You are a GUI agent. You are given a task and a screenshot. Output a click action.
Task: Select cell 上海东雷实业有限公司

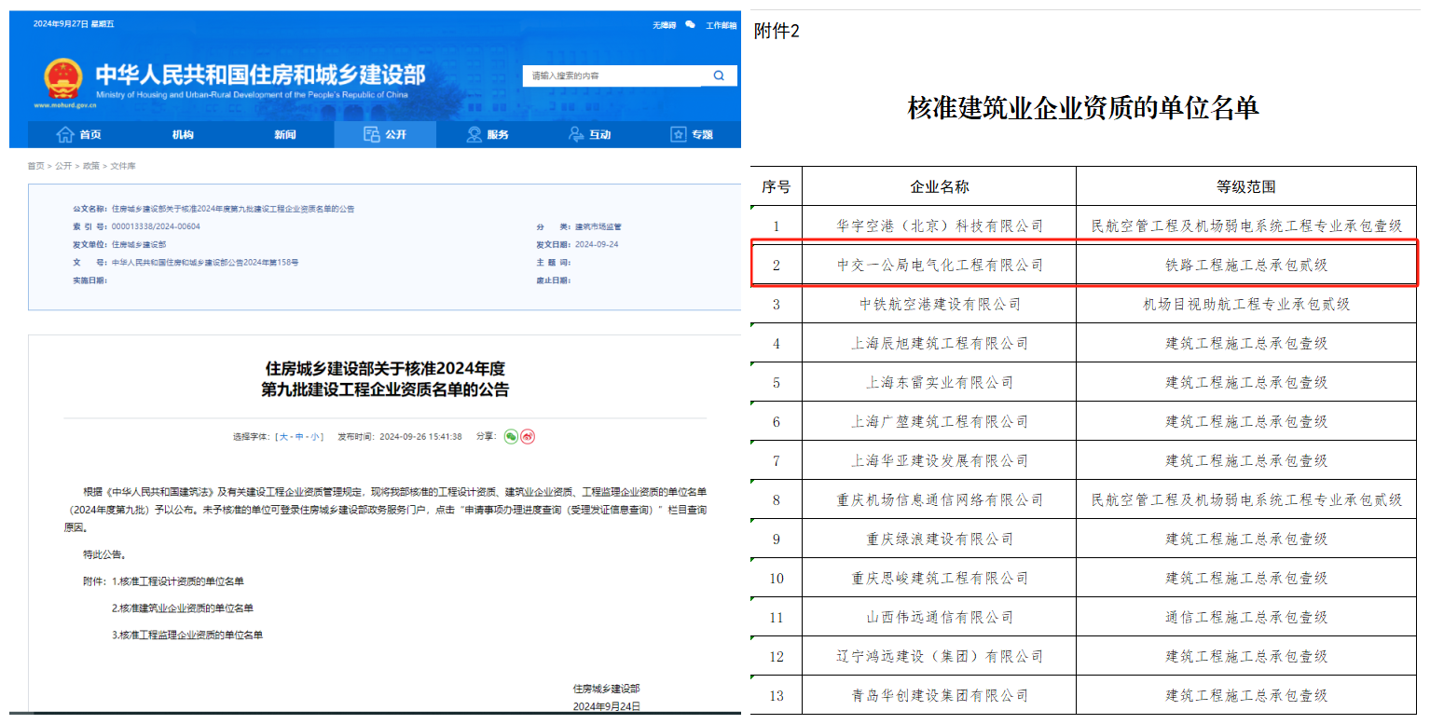pos(940,382)
